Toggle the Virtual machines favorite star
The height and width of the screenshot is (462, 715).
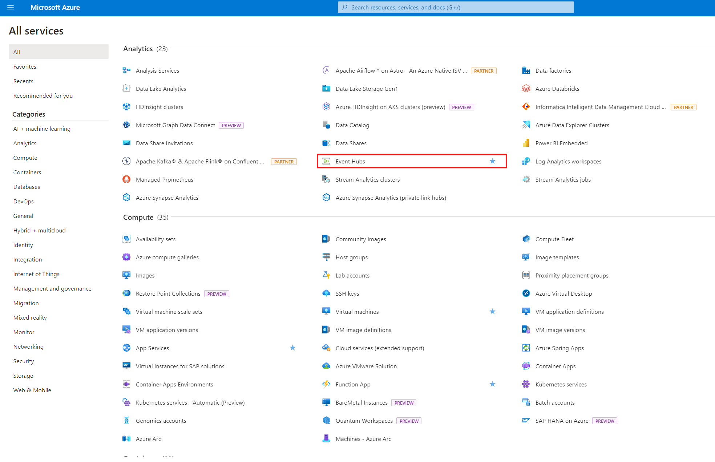pos(492,312)
